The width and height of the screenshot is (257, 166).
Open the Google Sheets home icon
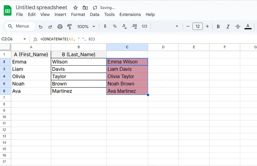pos(8,11)
